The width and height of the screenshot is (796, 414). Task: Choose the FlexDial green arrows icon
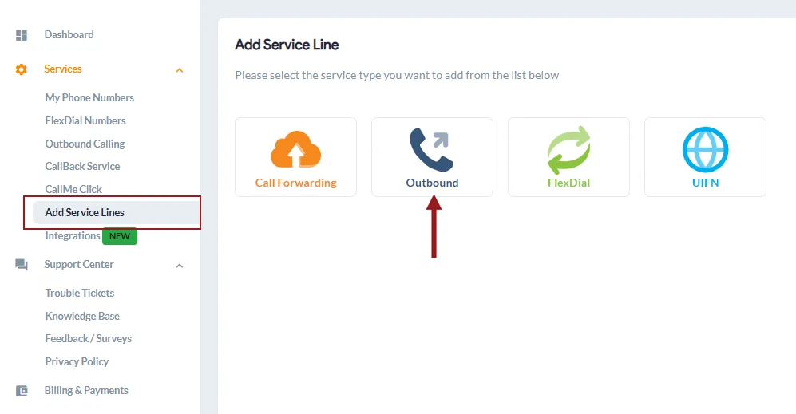point(568,150)
